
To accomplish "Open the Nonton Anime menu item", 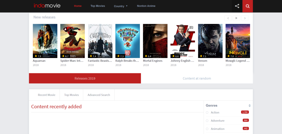I will (146, 6).
